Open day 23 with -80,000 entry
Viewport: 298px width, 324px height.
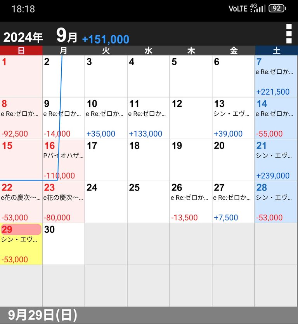[64, 202]
